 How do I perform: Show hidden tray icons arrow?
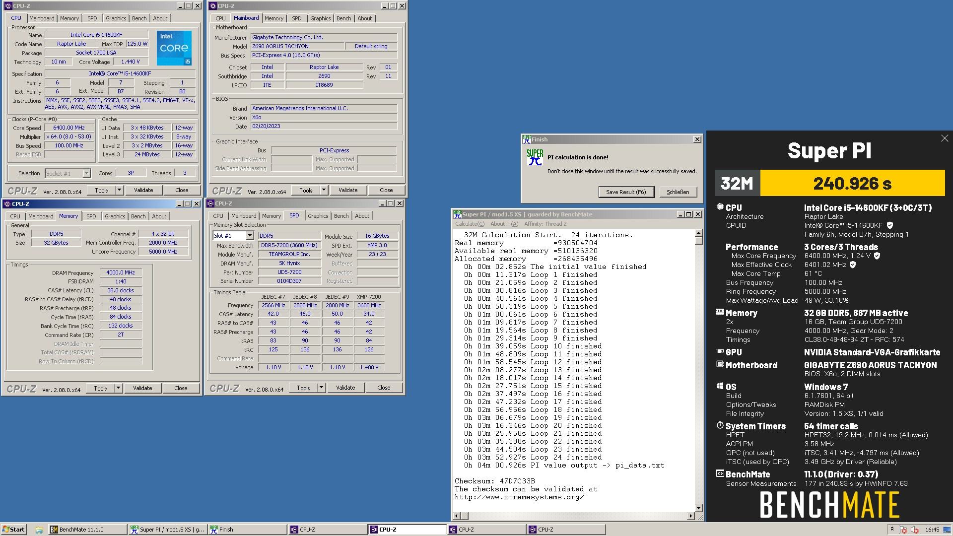pos(892,530)
